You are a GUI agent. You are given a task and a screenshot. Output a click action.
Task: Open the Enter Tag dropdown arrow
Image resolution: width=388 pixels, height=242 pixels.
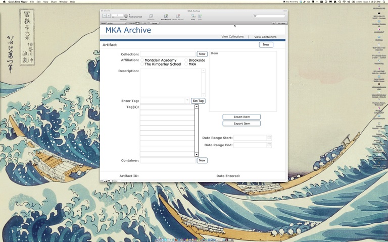pos(187,100)
